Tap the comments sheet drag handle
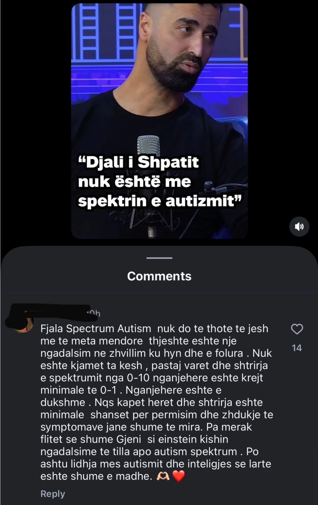This screenshot has height=505, width=318. (159, 258)
